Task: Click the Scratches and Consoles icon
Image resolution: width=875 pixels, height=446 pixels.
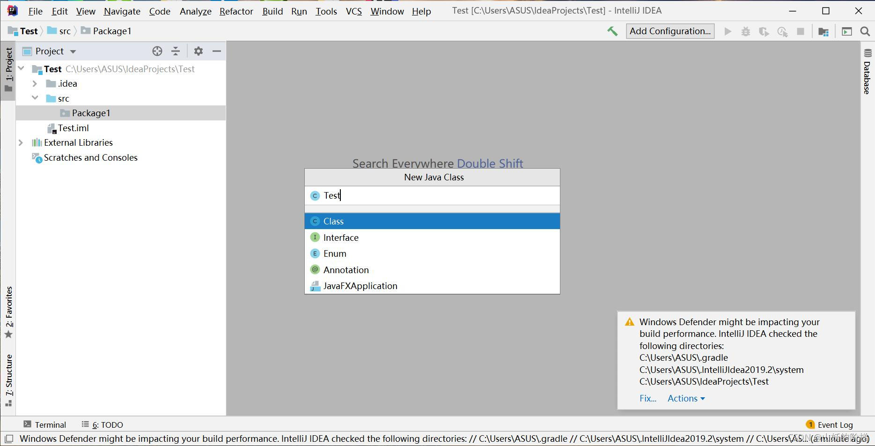Action: 37,158
